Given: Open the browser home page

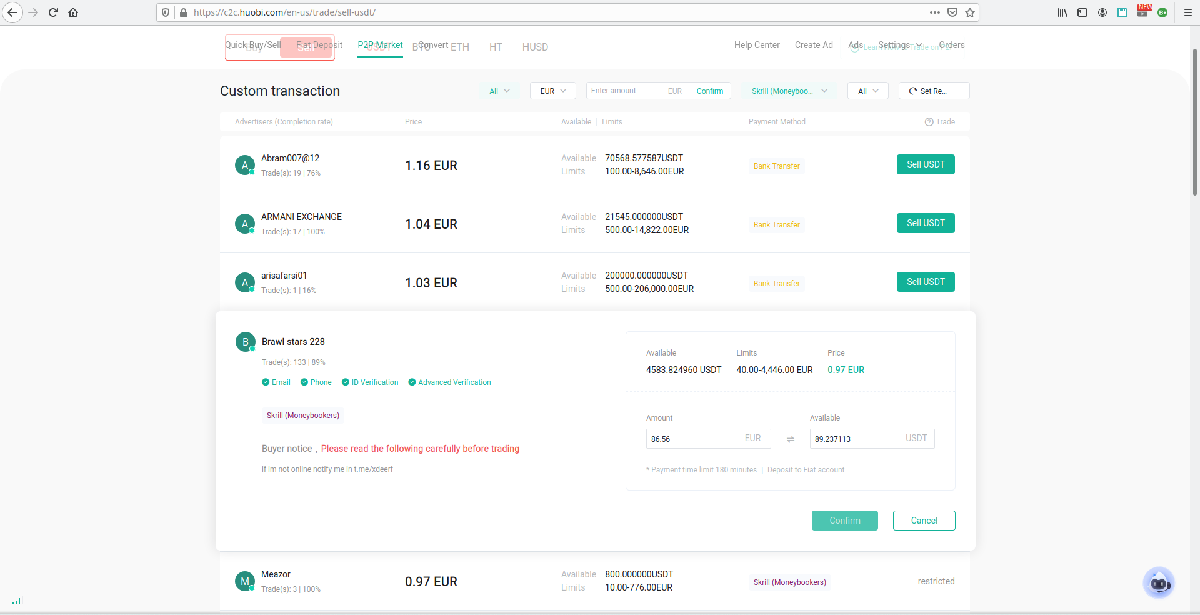Looking at the screenshot, I should point(73,12).
